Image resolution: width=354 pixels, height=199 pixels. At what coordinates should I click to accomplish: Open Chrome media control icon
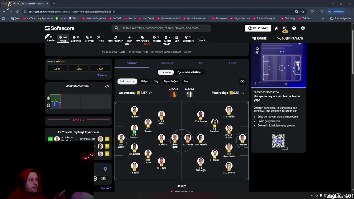[x=322, y=12]
